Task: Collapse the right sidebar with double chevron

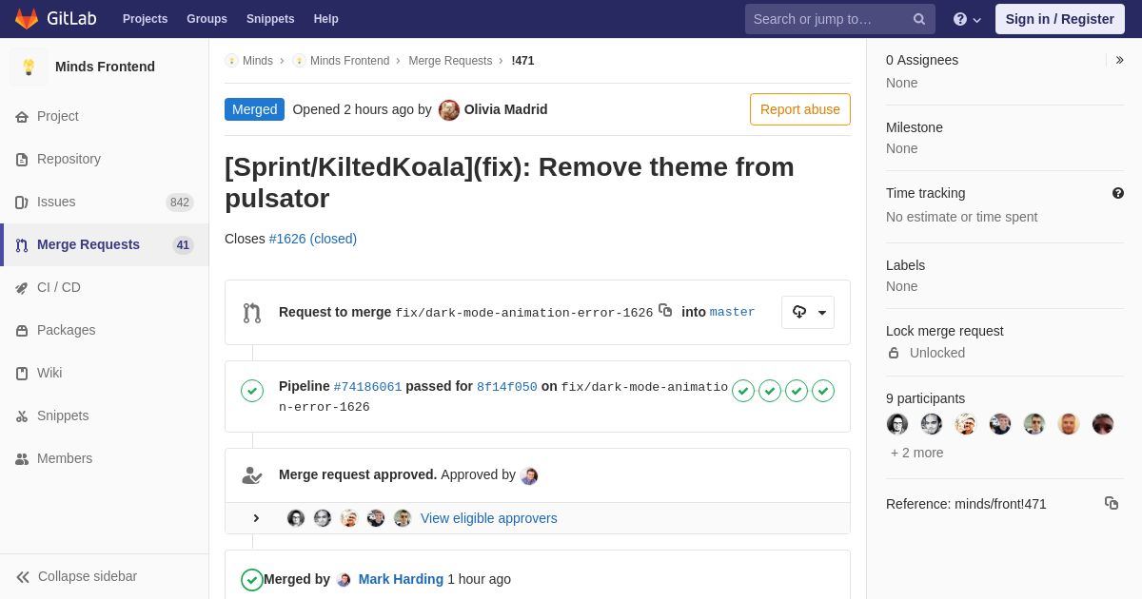Action: [x=1119, y=60]
